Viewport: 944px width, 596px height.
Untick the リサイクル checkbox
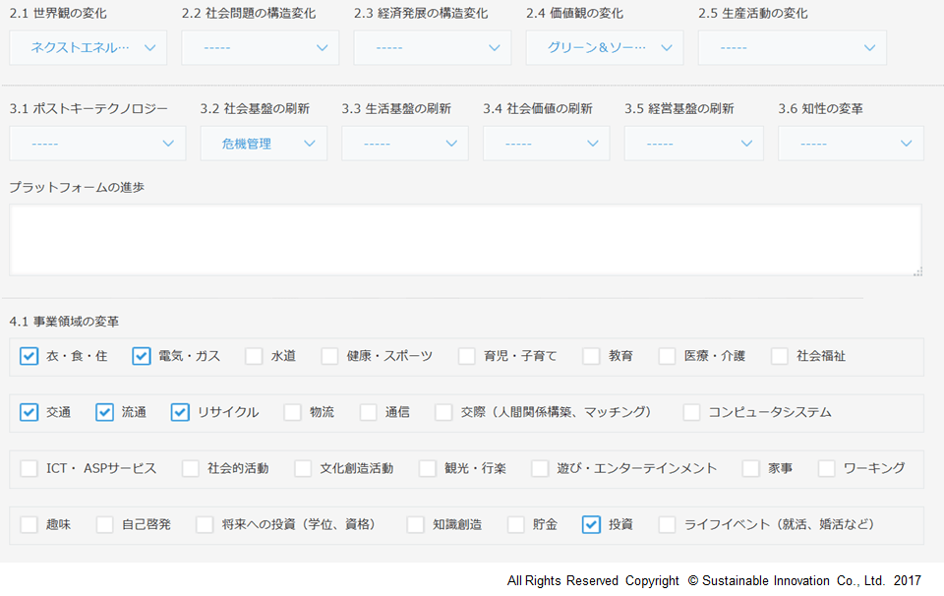180,412
